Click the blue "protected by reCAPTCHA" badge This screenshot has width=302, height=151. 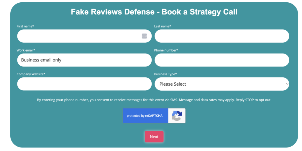pos(145,116)
